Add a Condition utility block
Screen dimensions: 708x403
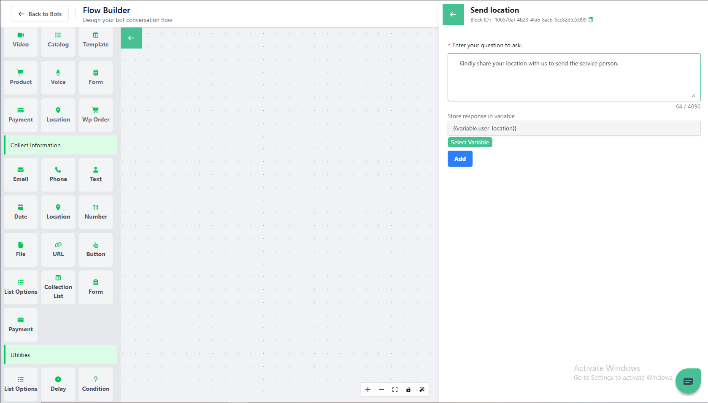96,384
